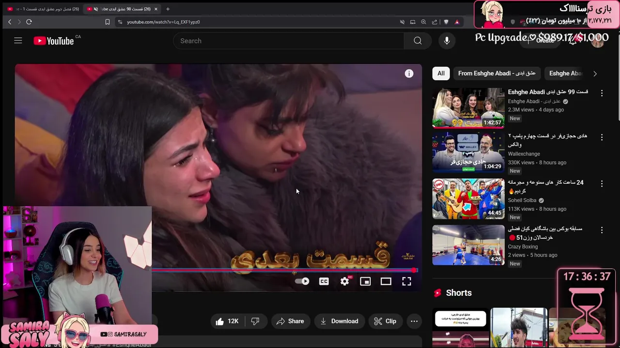Select the All filter chip

pyautogui.click(x=441, y=73)
